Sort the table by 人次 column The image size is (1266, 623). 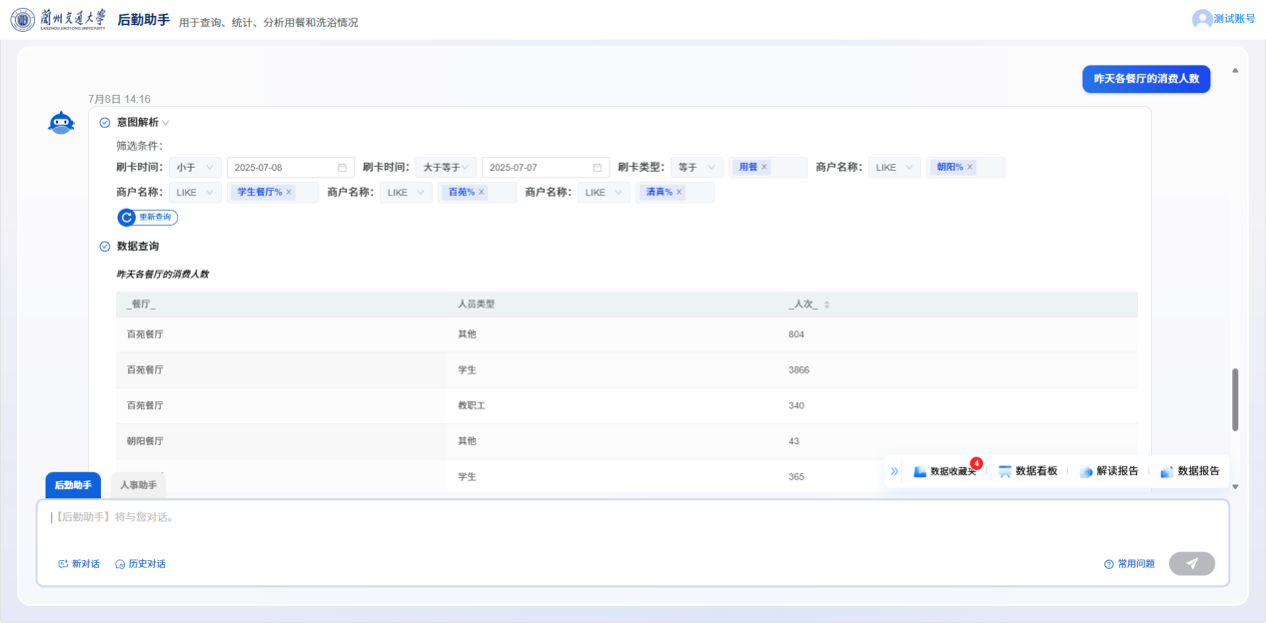pyautogui.click(x=826, y=305)
